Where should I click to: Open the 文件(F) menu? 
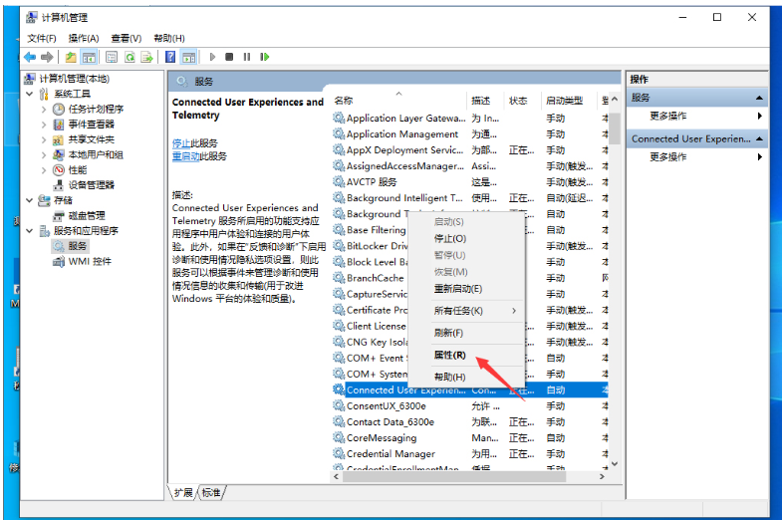(42, 39)
